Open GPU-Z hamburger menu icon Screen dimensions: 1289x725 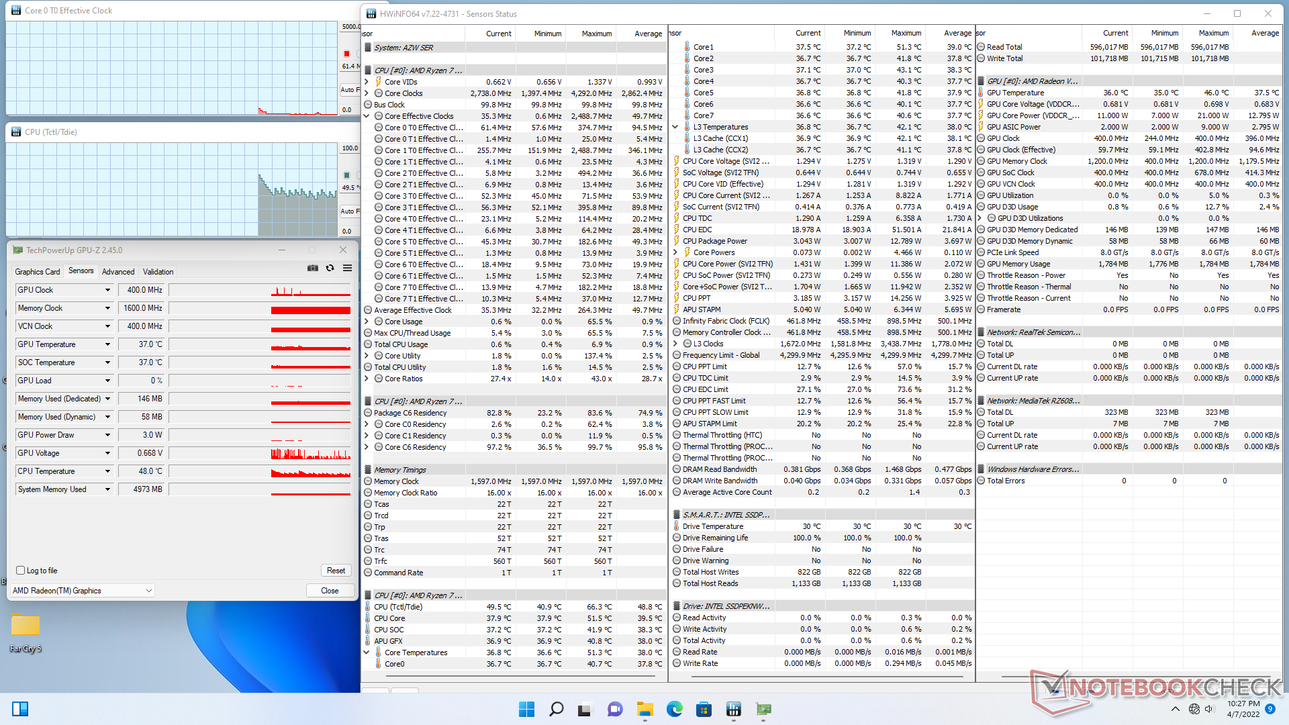(347, 268)
